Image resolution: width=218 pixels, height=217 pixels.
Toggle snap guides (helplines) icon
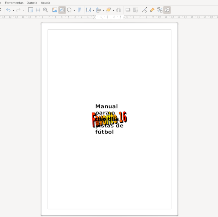point(38,10)
